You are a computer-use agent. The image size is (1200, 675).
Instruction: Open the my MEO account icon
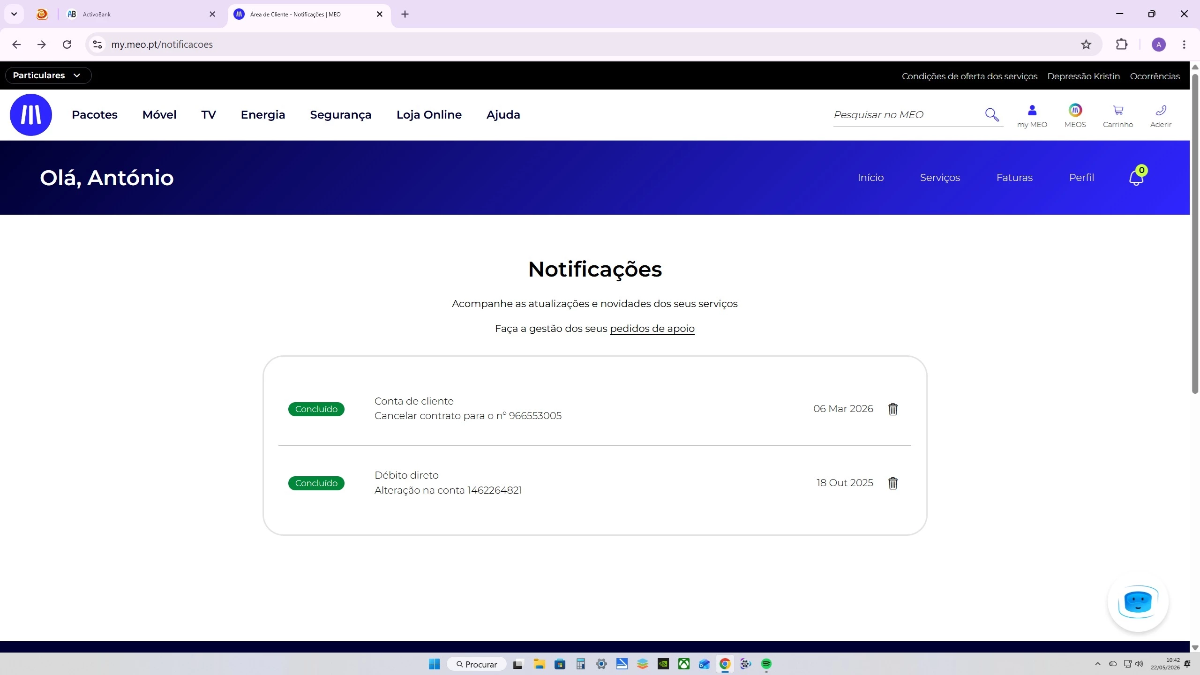coord(1032,116)
